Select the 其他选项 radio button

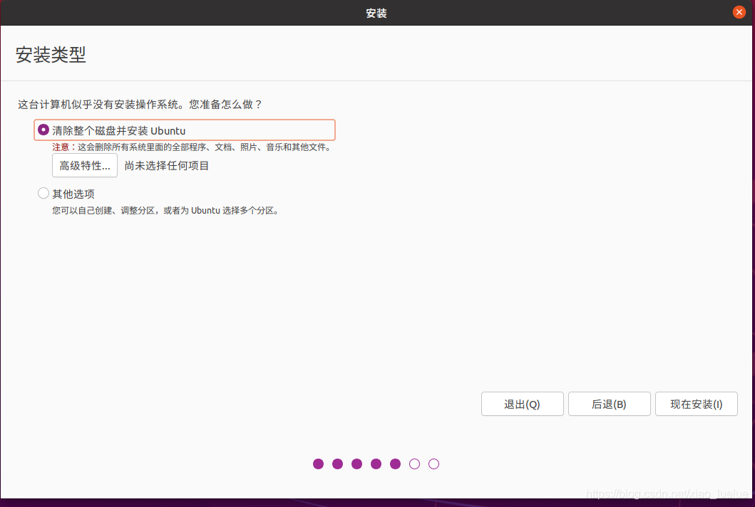pos(43,194)
